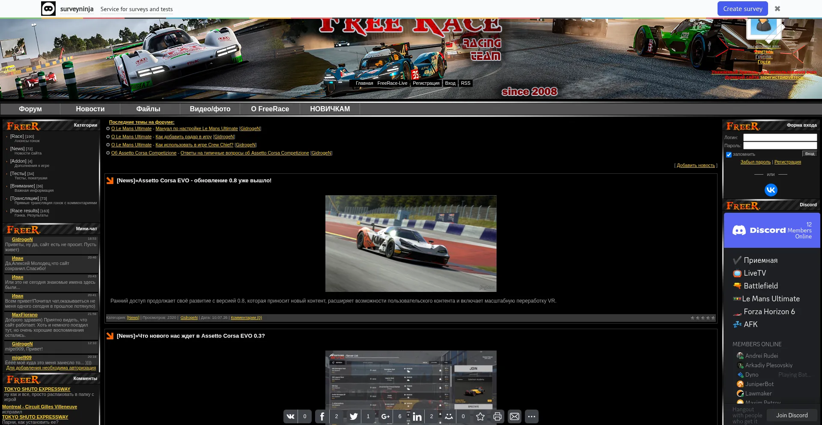Print the page using printer icon

(x=497, y=416)
